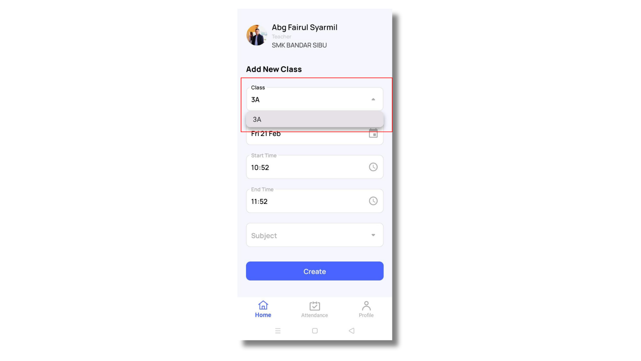
Task: Tap the teacher profile avatar photo
Action: click(x=256, y=35)
